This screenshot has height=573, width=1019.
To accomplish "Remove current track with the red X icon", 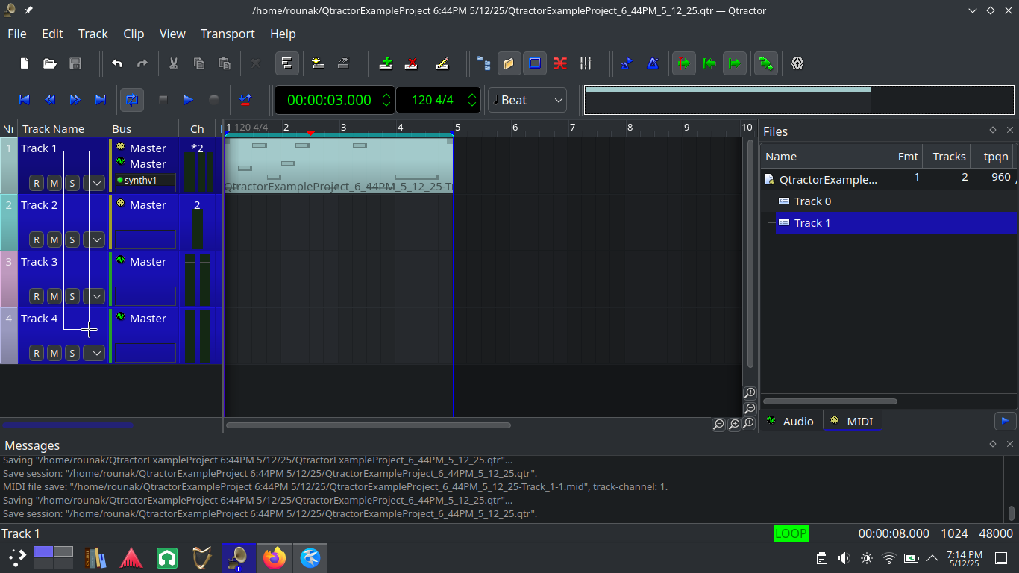I will coord(411,63).
